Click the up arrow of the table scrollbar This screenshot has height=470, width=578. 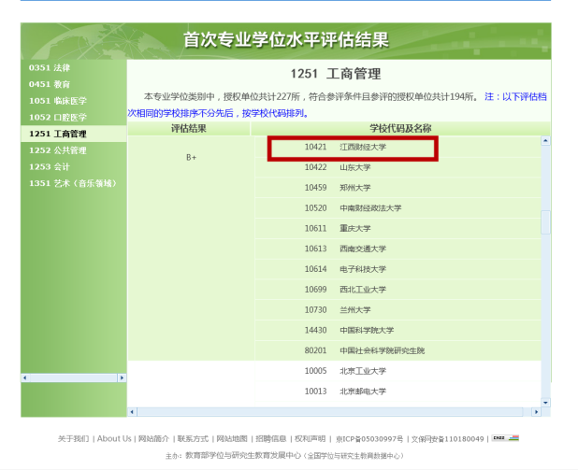(x=545, y=141)
